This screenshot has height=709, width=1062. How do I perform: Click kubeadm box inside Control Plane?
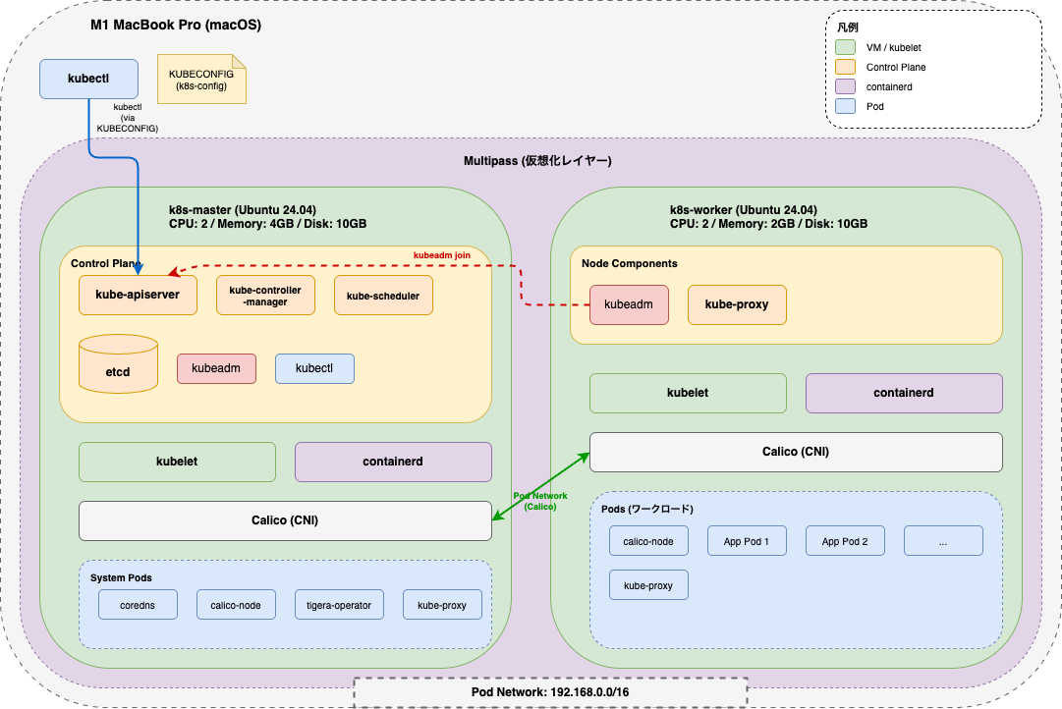coord(217,368)
